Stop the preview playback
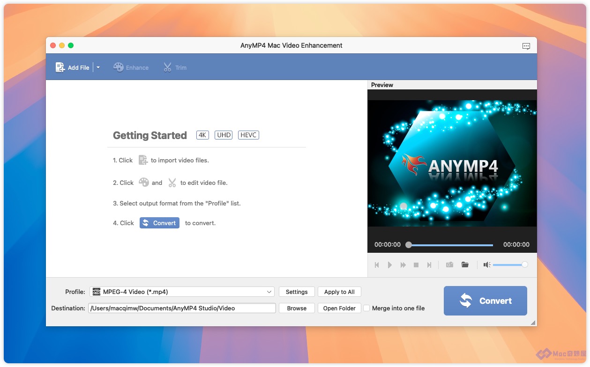This screenshot has width=590, height=367. (x=416, y=265)
